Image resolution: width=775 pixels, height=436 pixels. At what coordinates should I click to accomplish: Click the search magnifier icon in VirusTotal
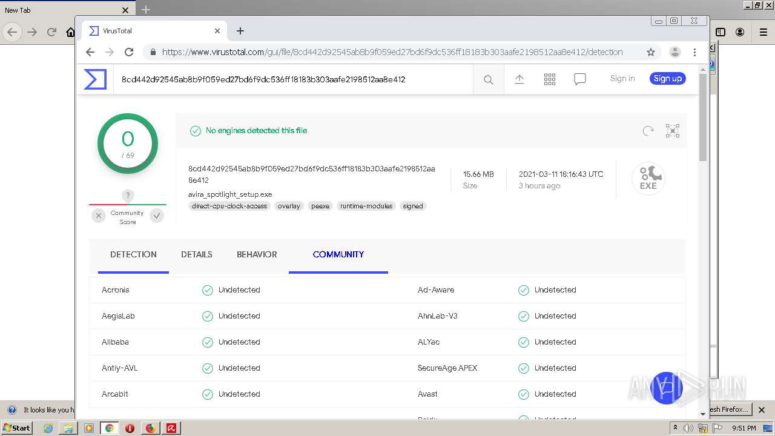click(x=489, y=79)
